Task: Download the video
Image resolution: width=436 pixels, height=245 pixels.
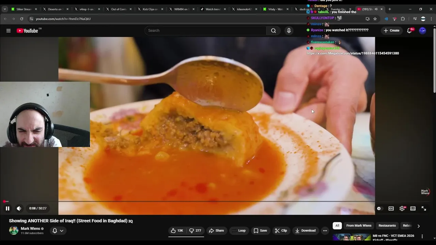Action: 306,231
